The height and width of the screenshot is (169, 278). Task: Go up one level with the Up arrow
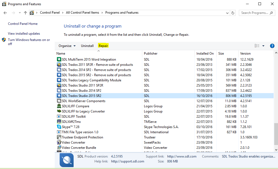tap(25, 13)
